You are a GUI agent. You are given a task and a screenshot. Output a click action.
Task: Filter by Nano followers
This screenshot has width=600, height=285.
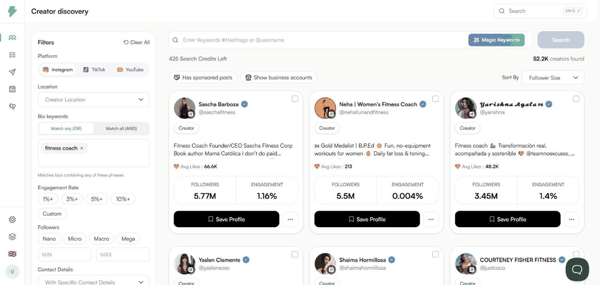[49, 239]
